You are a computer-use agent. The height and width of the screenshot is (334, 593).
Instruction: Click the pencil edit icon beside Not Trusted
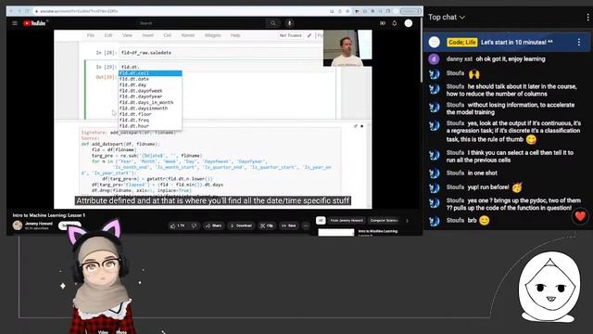coord(309,35)
